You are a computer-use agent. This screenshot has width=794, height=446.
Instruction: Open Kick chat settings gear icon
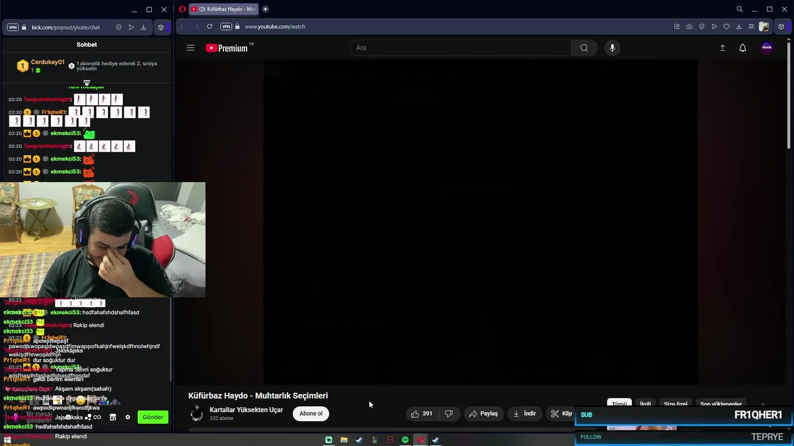pos(128,417)
